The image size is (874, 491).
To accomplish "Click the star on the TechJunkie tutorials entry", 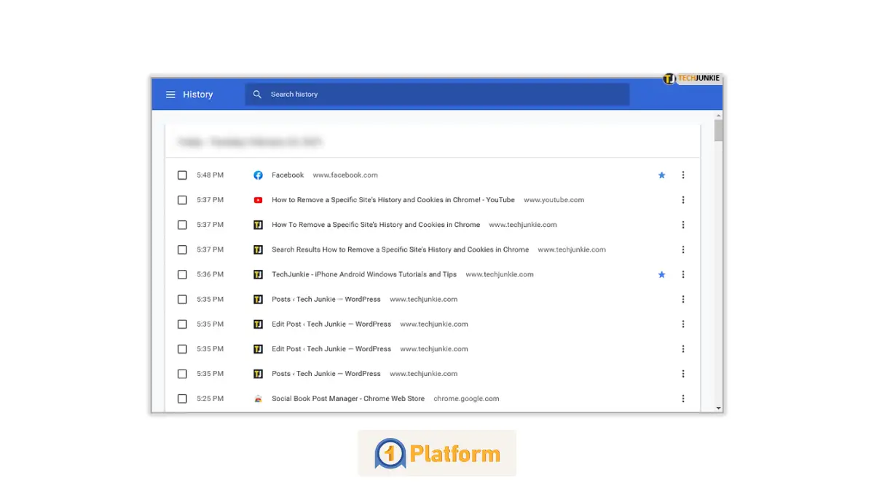I will point(661,274).
